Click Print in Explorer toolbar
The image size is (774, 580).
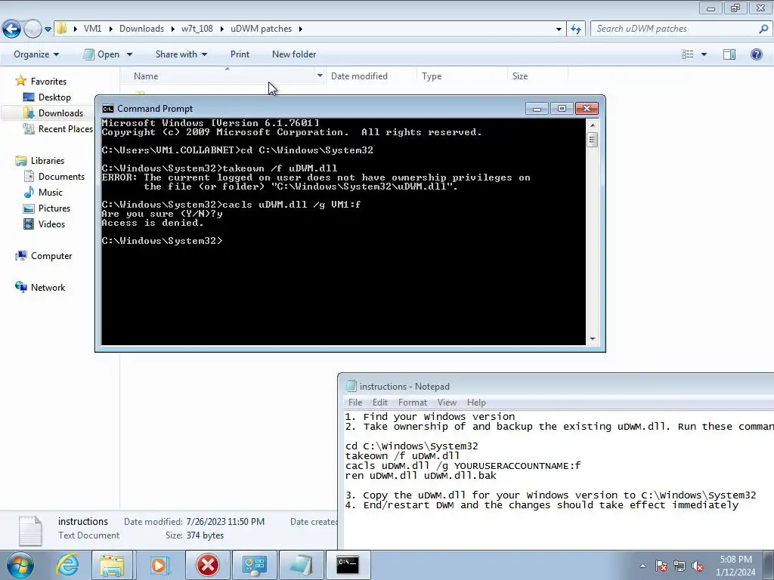pos(240,54)
